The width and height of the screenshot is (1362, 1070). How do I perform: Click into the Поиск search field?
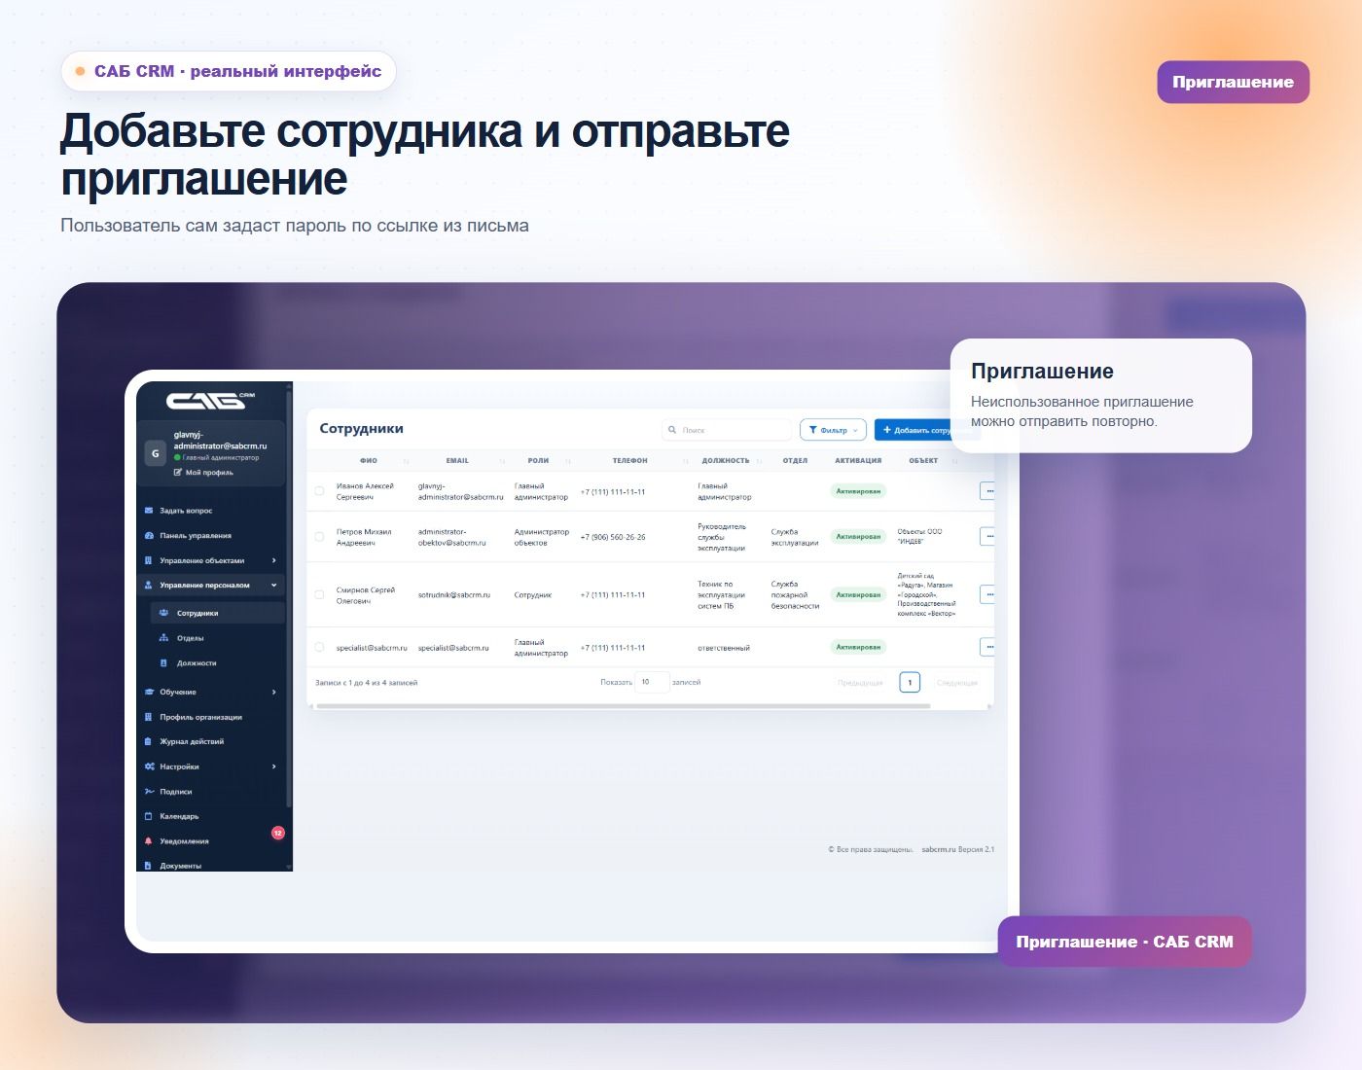pos(727,430)
